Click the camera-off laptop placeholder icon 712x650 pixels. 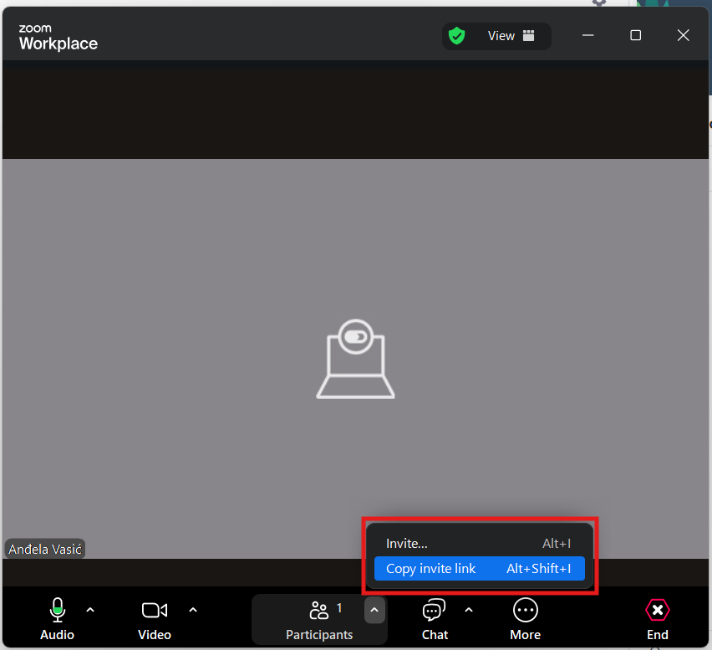point(355,358)
